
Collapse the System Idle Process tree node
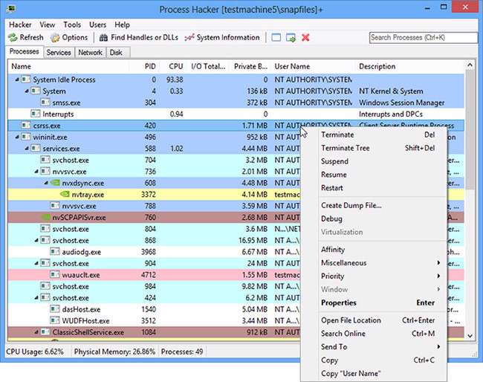(16, 80)
